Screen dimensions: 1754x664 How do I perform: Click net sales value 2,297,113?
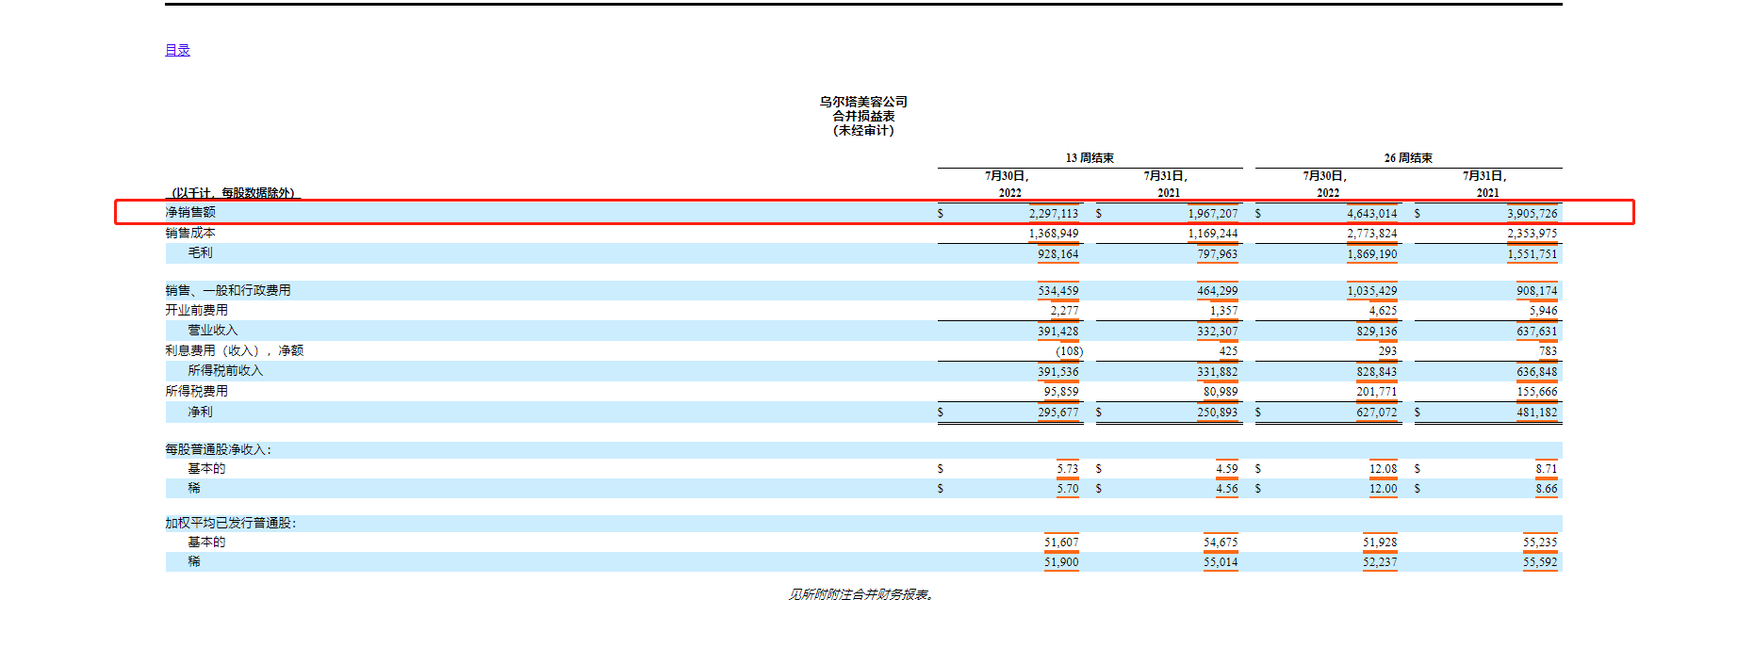(1054, 214)
